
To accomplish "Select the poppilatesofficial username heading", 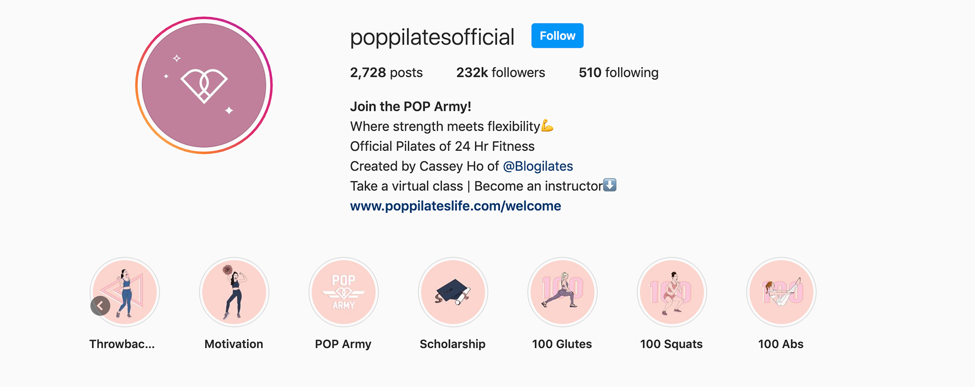I will coord(432,37).
